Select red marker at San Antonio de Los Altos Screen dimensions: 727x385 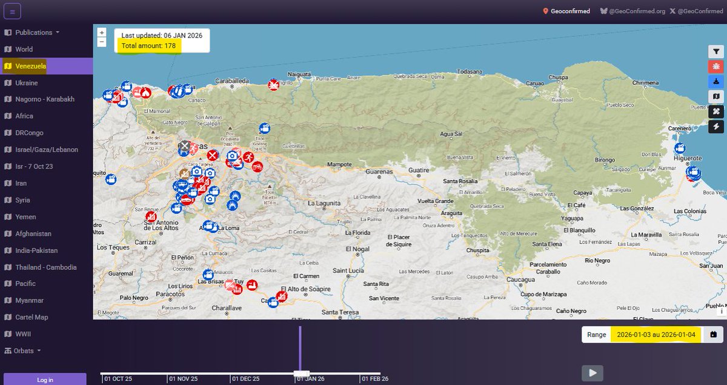click(x=150, y=216)
